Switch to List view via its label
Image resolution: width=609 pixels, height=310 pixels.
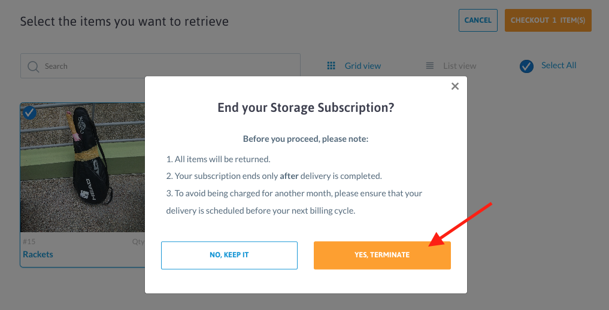coord(459,66)
